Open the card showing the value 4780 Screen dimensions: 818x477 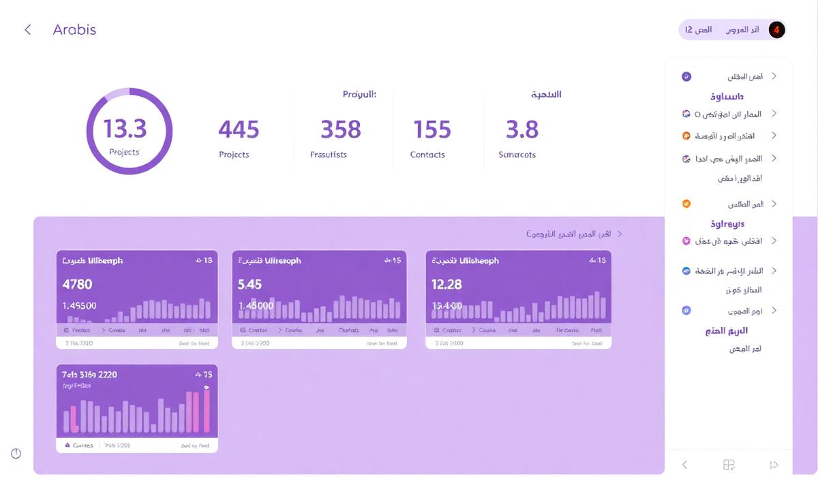(x=137, y=299)
